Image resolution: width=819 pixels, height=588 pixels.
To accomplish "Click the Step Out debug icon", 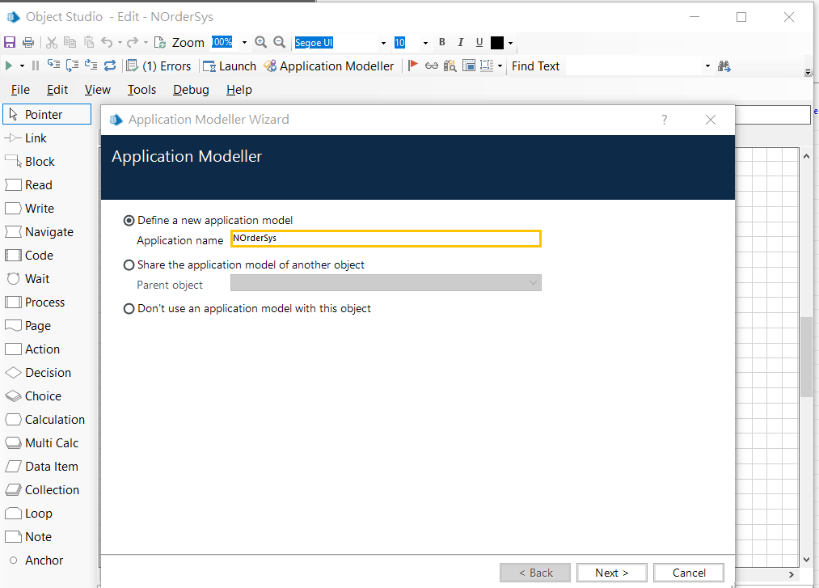I will pyautogui.click(x=91, y=66).
